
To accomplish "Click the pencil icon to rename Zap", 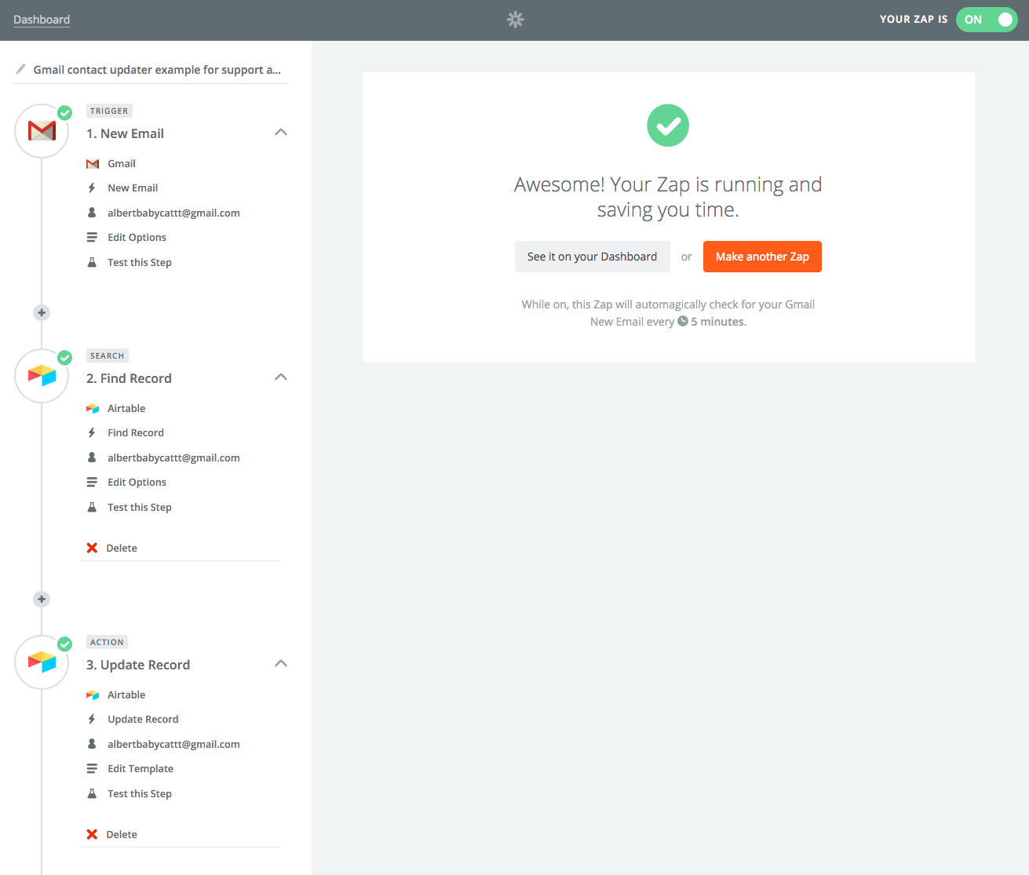I will (21, 69).
